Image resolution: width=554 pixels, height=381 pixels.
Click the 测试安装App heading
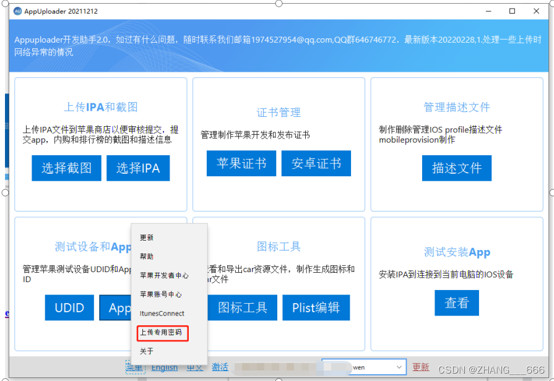pyautogui.click(x=456, y=252)
